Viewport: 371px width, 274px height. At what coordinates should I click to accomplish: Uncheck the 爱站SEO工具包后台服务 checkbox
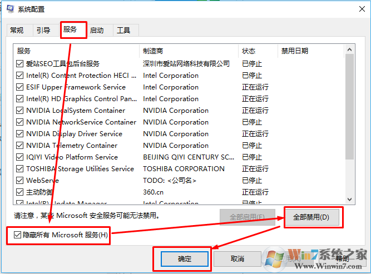click(x=19, y=63)
